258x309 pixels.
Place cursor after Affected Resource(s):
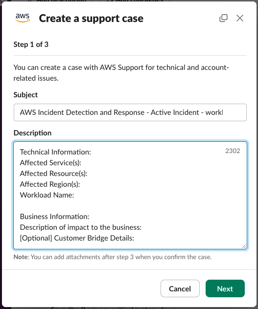click(x=88, y=174)
